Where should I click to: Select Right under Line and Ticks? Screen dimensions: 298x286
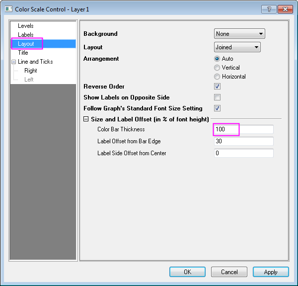(31, 71)
